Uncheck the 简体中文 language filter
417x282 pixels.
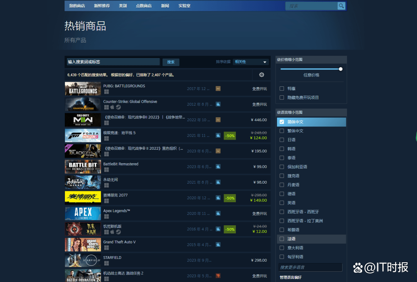pos(282,122)
